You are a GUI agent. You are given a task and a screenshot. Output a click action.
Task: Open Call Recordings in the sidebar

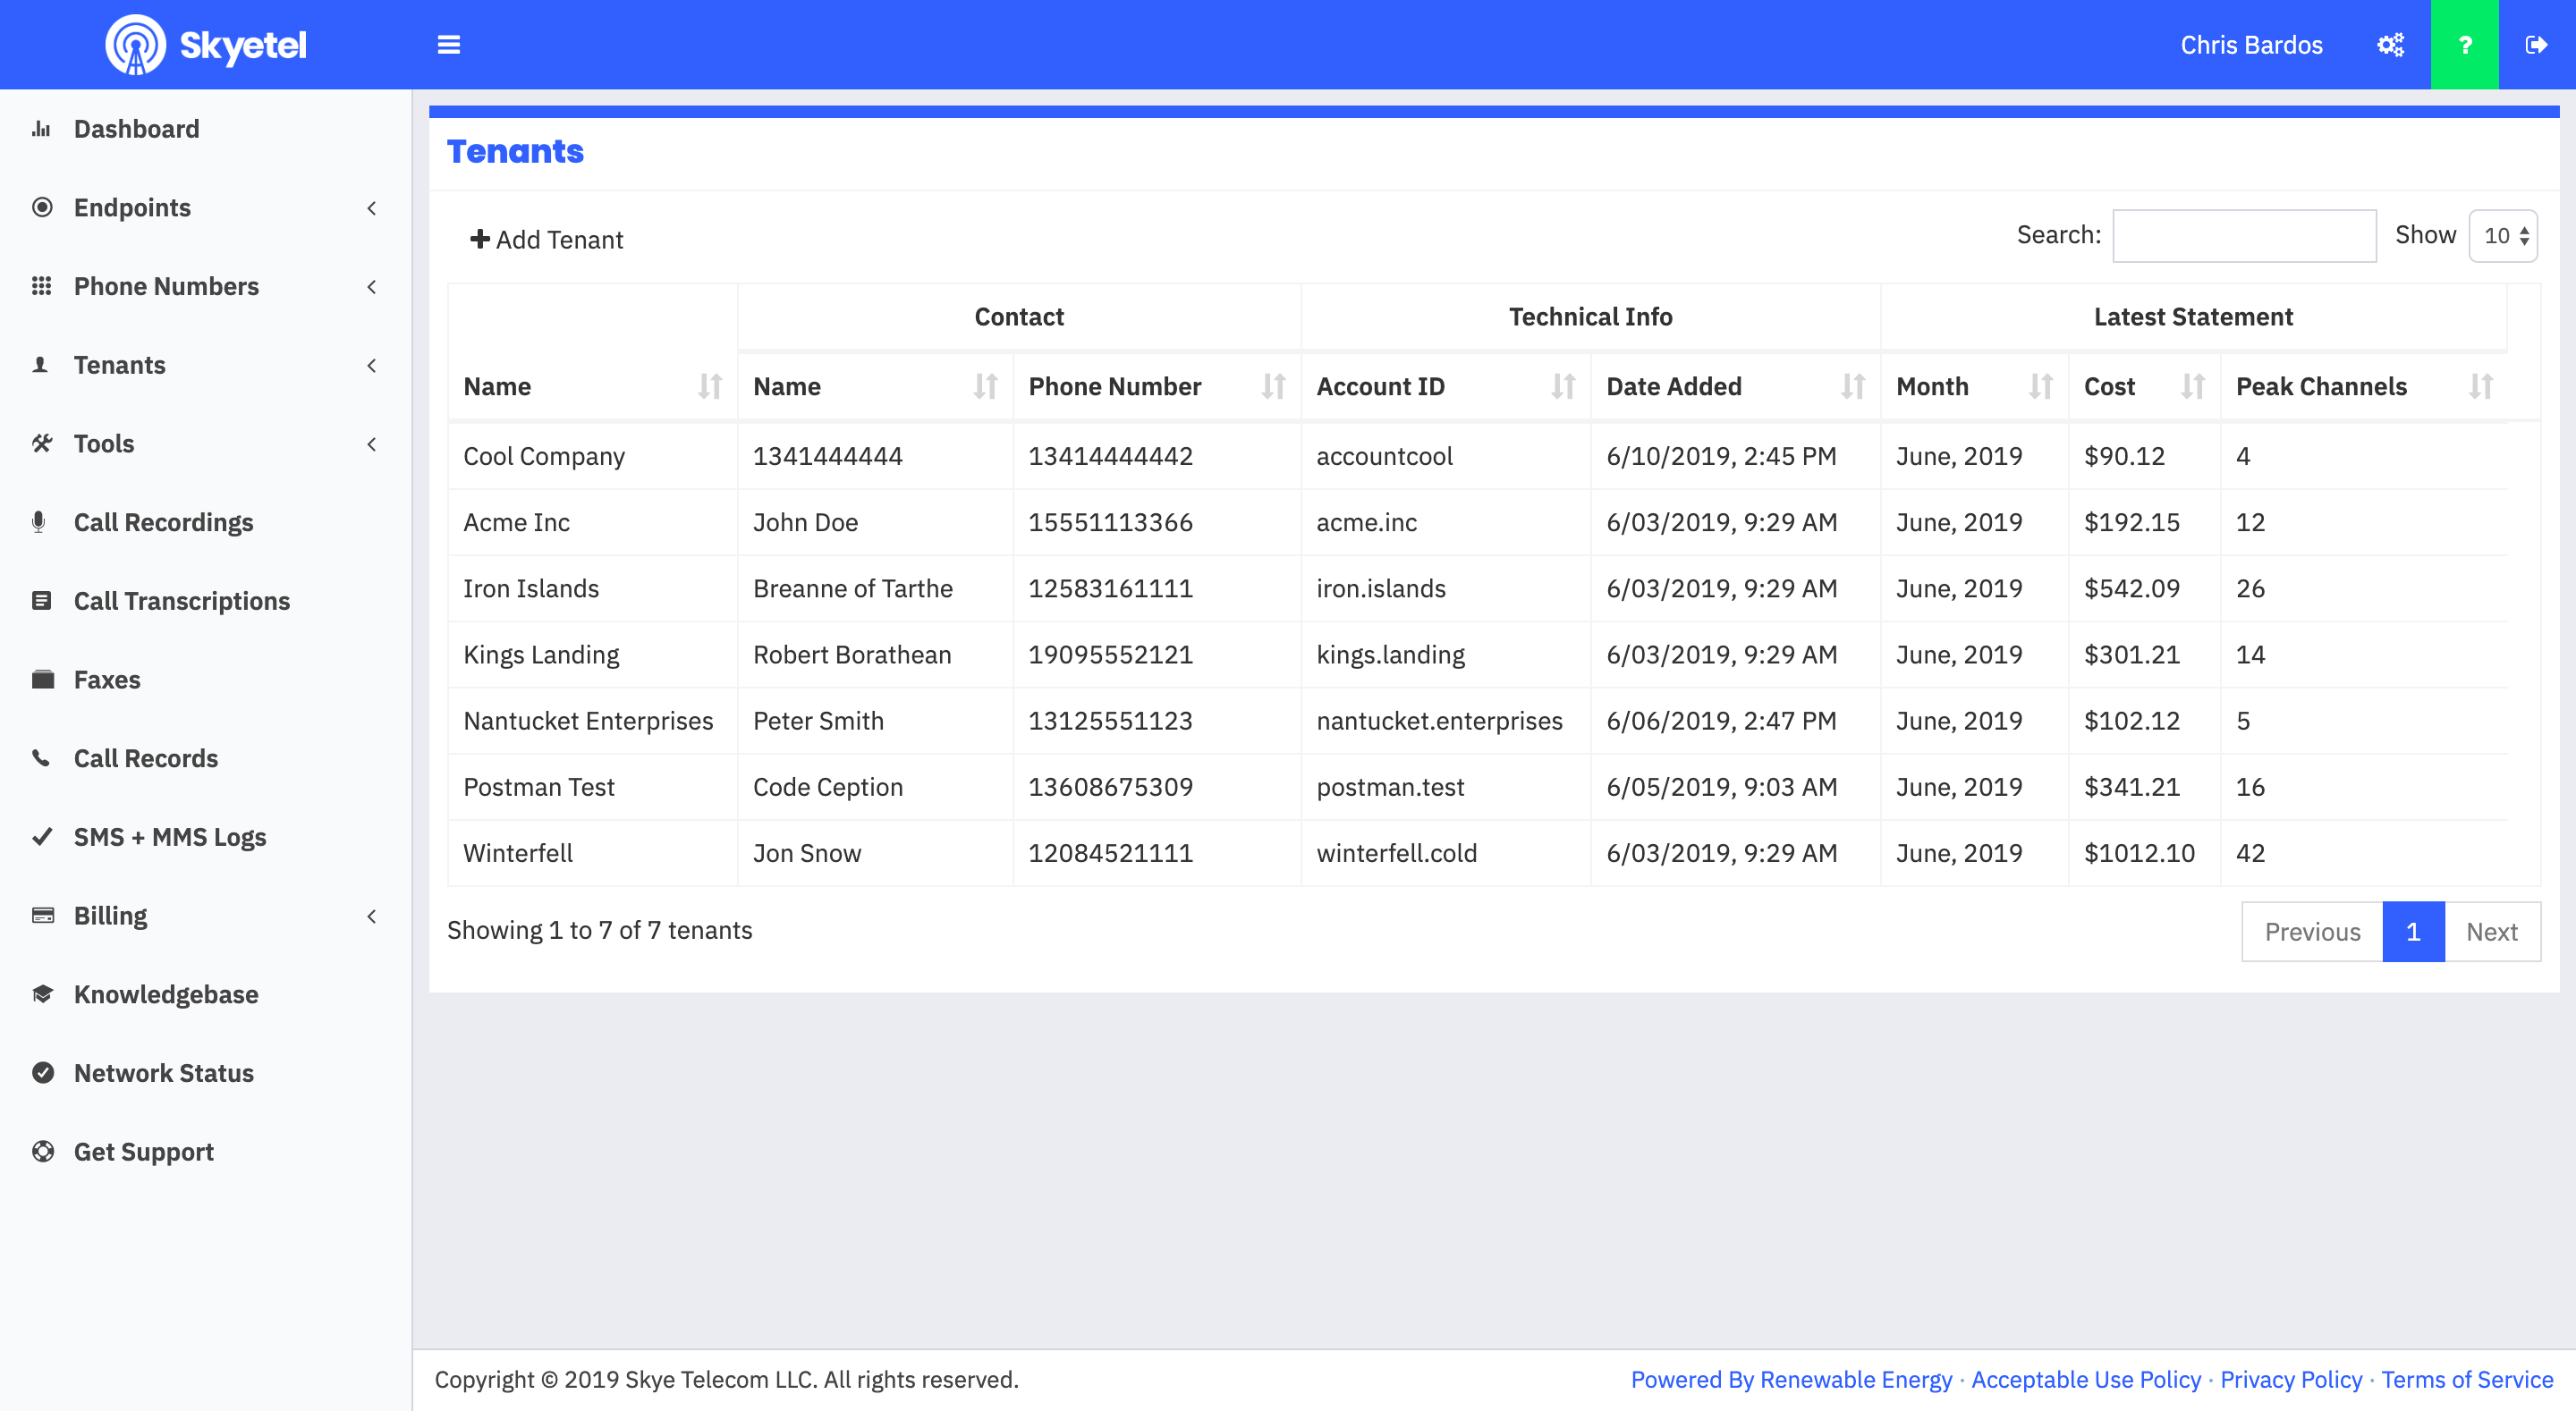tap(164, 522)
